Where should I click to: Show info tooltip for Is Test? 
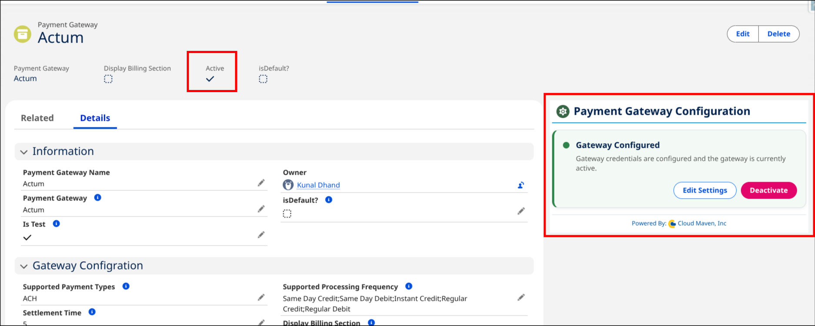[56, 223]
